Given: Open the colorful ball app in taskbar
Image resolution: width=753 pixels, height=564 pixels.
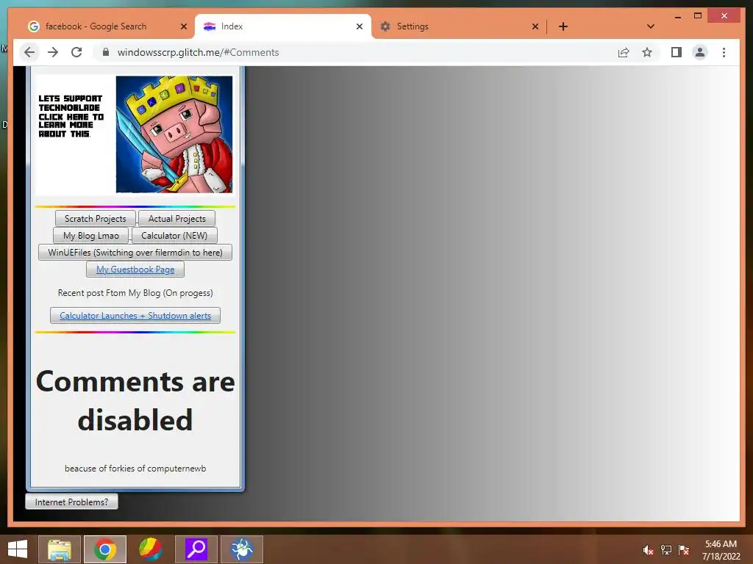Looking at the screenshot, I should point(150,549).
